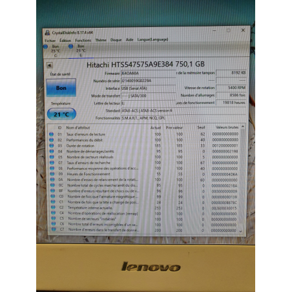292x292 pixels.
Task: Click the status icon for attribute BF
Action: 52,191
